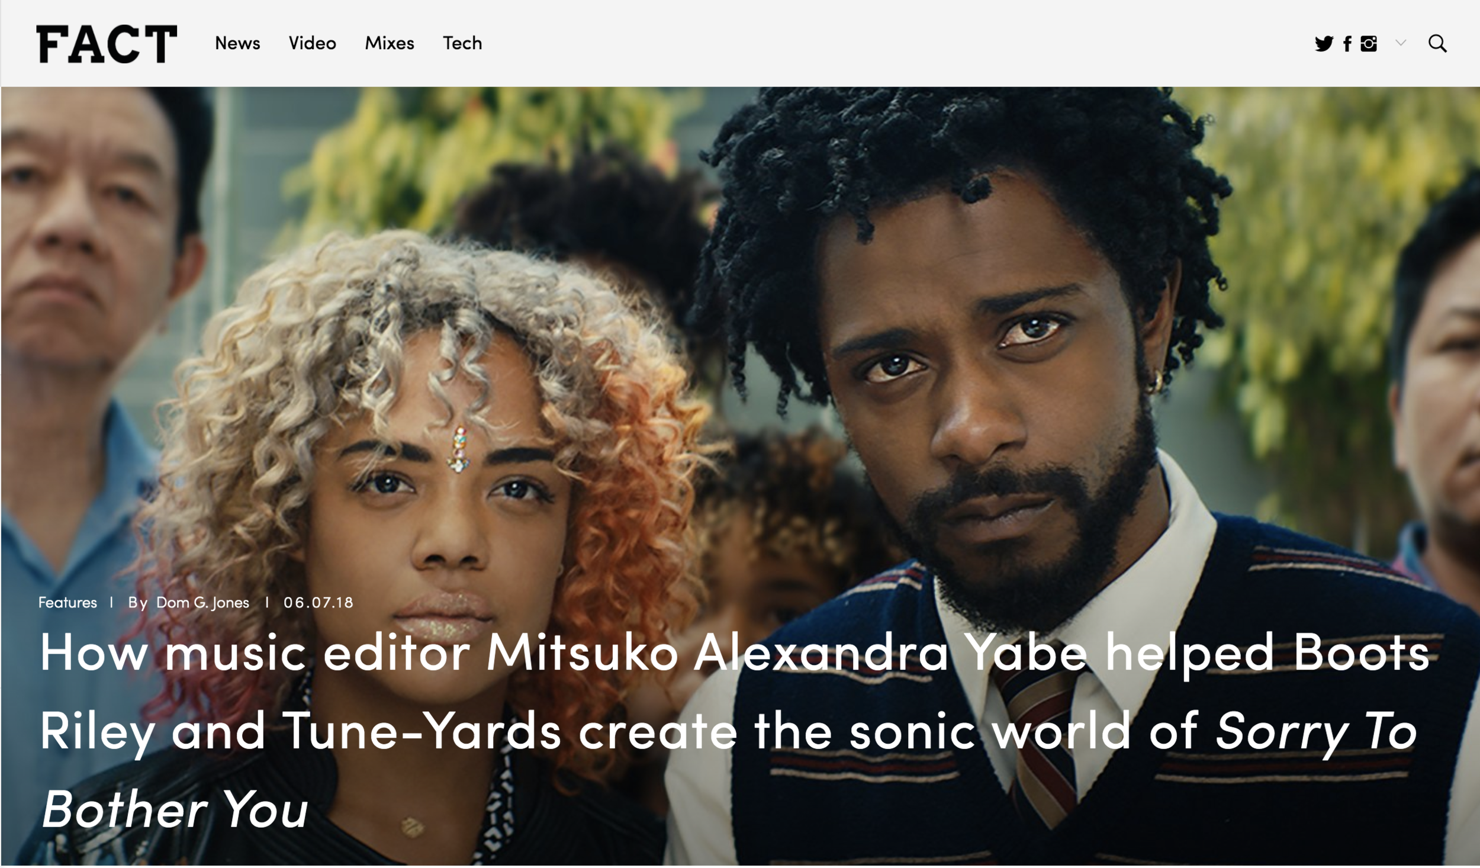1480x868 pixels.
Task: Select Mixes in the navigation
Action: point(390,43)
